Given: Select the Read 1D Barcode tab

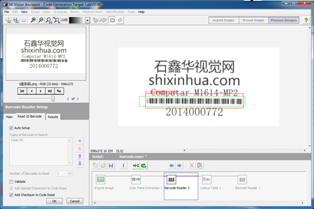Looking at the screenshot, I should tap(29, 116).
